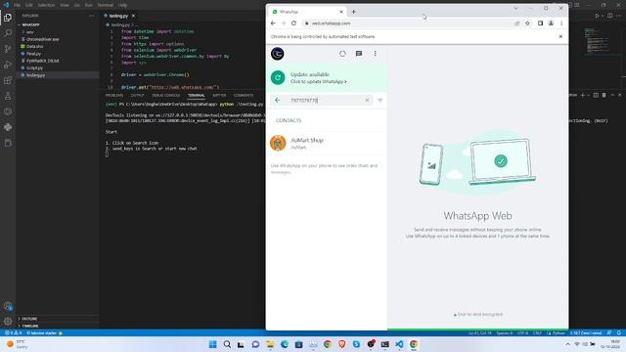The width and height of the screenshot is (626, 352).
Task: Maximize the terminal panel with chevron
Action: click(x=612, y=95)
